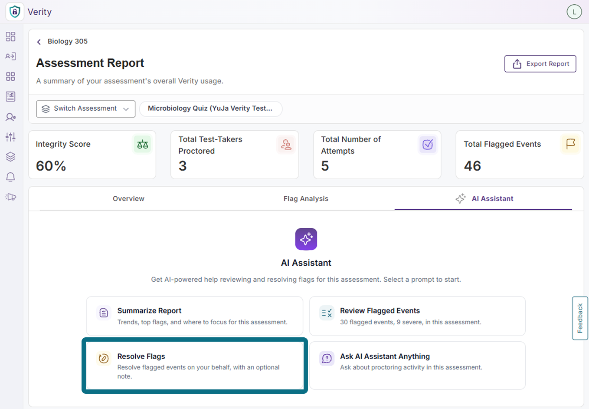Select the Ask AI Assistant Anything prompt

pos(417,366)
